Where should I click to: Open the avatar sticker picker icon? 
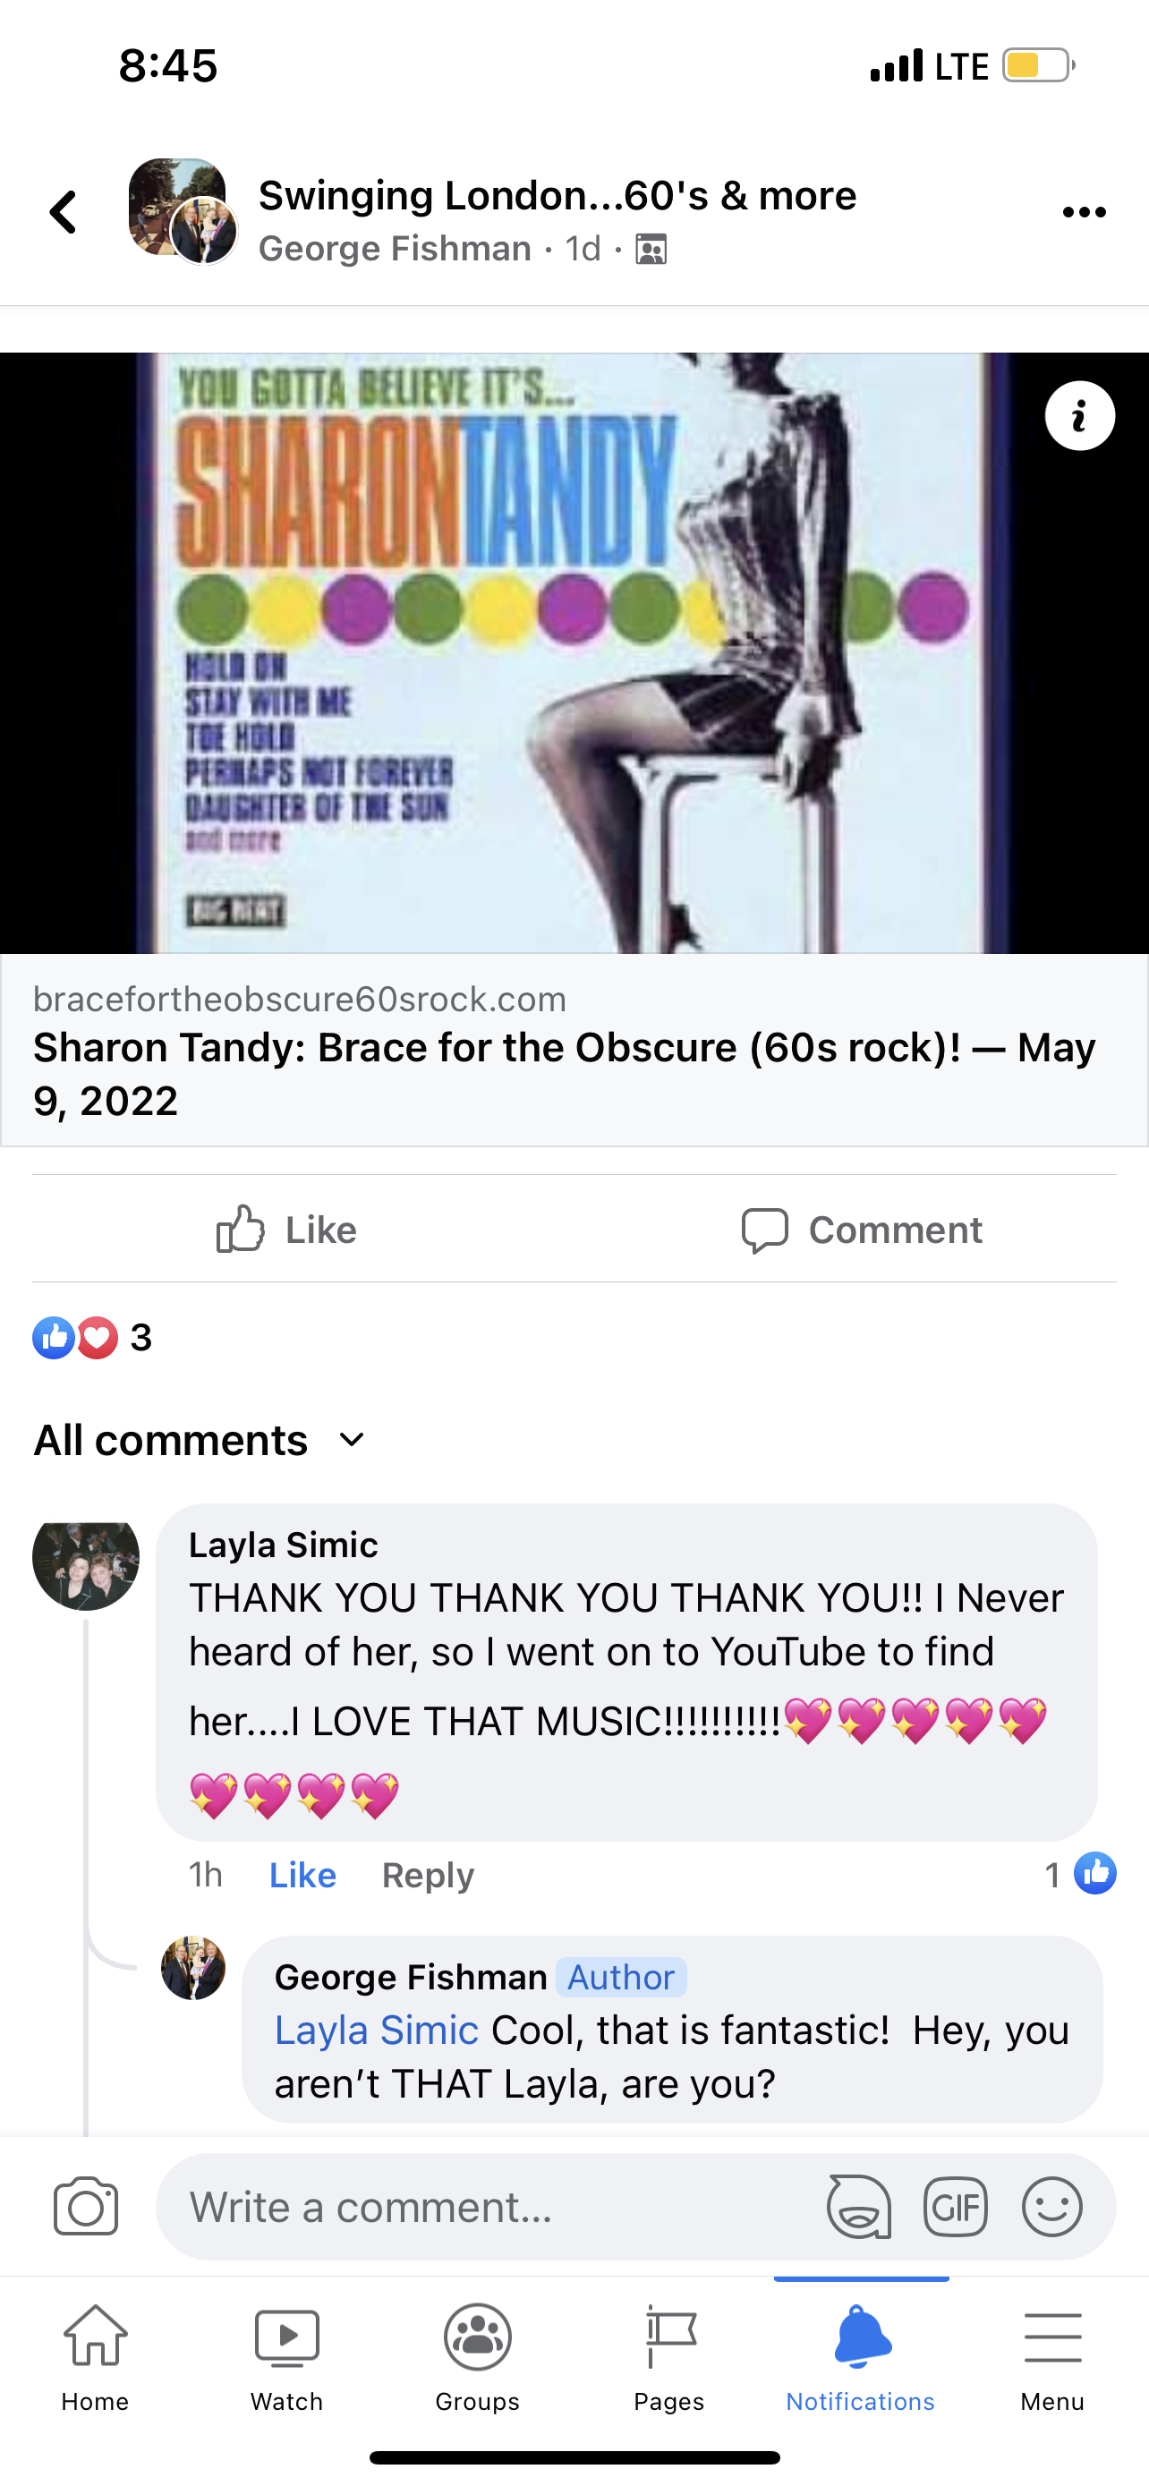coord(858,2206)
